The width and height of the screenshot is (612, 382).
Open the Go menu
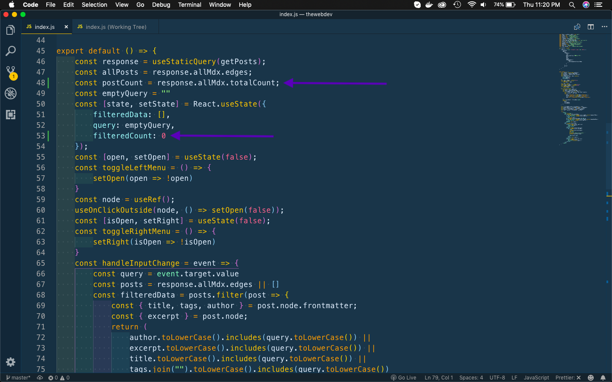[140, 5]
